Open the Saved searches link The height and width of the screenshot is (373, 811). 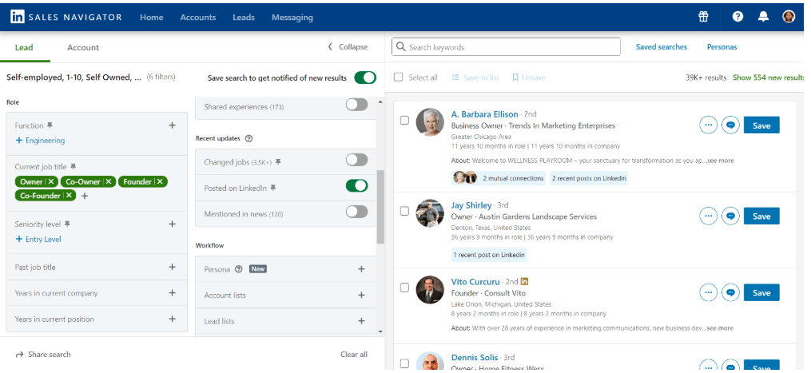[661, 47]
